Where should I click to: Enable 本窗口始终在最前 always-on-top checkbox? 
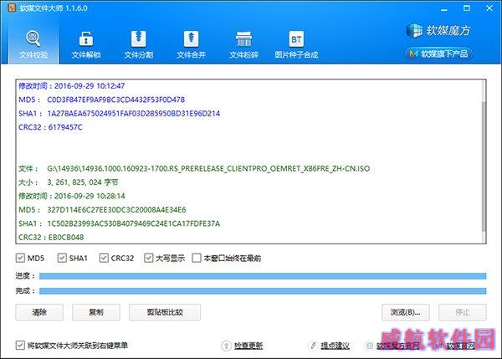197,258
